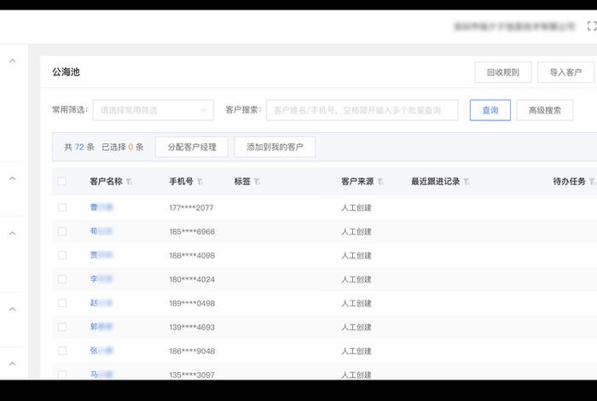The height and width of the screenshot is (401, 597).
Task: Open the customer link starting with 荀
Action: coord(101,231)
